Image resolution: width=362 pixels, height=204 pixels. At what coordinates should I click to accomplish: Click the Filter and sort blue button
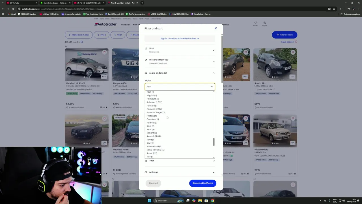pyautogui.click(x=285, y=35)
